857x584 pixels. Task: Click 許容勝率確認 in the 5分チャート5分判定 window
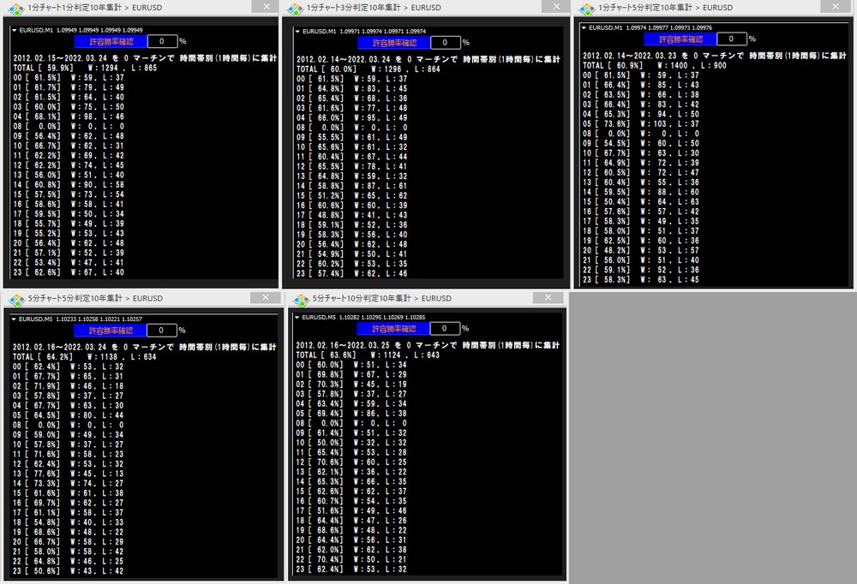(111, 331)
